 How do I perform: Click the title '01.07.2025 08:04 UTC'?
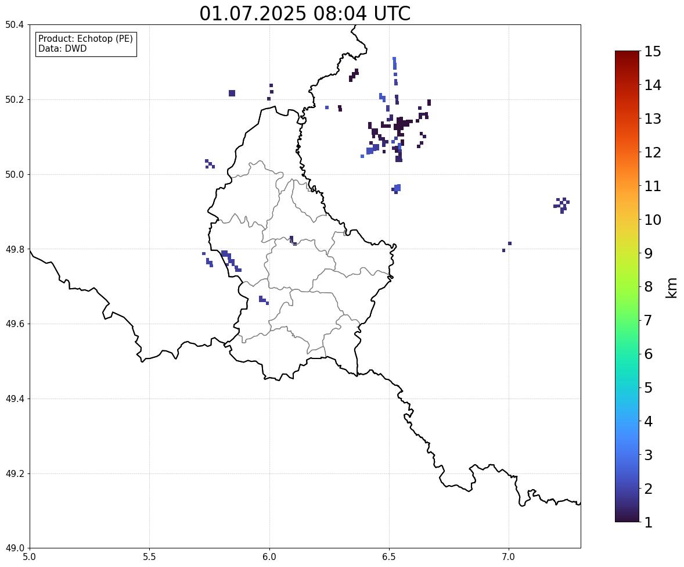tap(305, 13)
